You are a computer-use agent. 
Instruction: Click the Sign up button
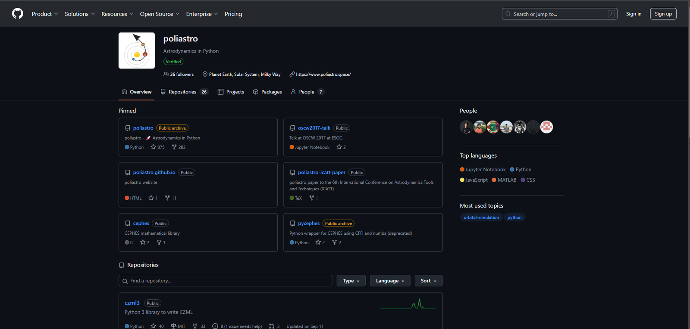coord(663,14)
